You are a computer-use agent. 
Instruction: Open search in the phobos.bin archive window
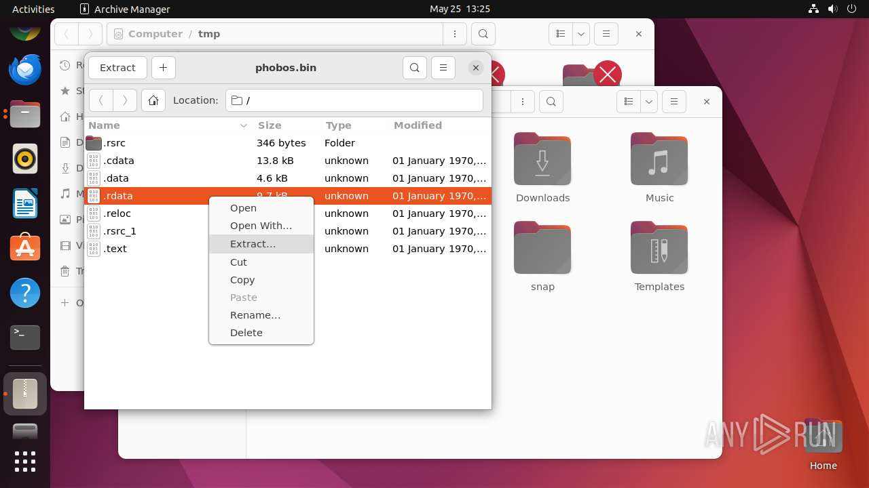coord(415,68)
